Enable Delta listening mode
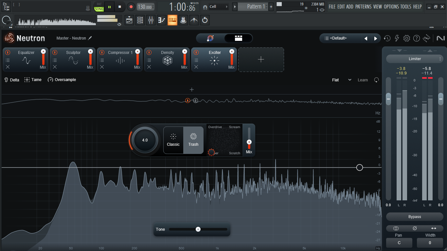This screenshot has height=251, width=447. (x=12, y=80)
